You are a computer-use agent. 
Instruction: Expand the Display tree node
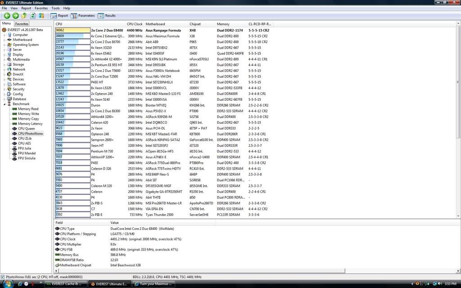coord(5,54)
